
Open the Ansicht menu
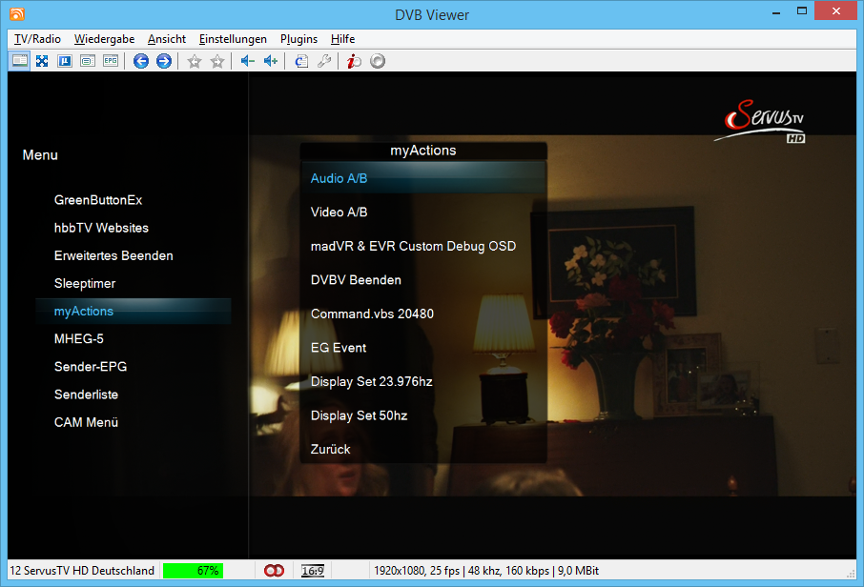[x=166, y=39]
